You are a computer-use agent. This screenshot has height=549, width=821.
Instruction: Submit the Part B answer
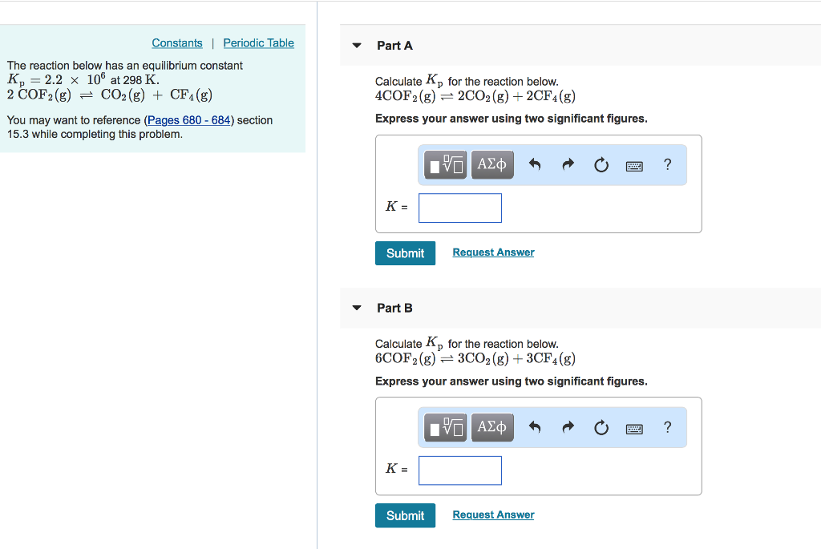pyautogui.click(x=405, y=515)
